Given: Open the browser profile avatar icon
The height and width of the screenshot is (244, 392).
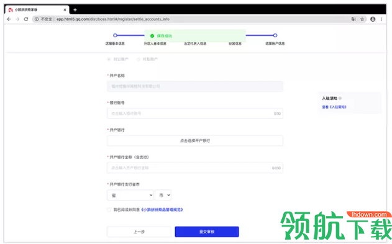Looking at the screenshot, I should (x=373, y=19).
